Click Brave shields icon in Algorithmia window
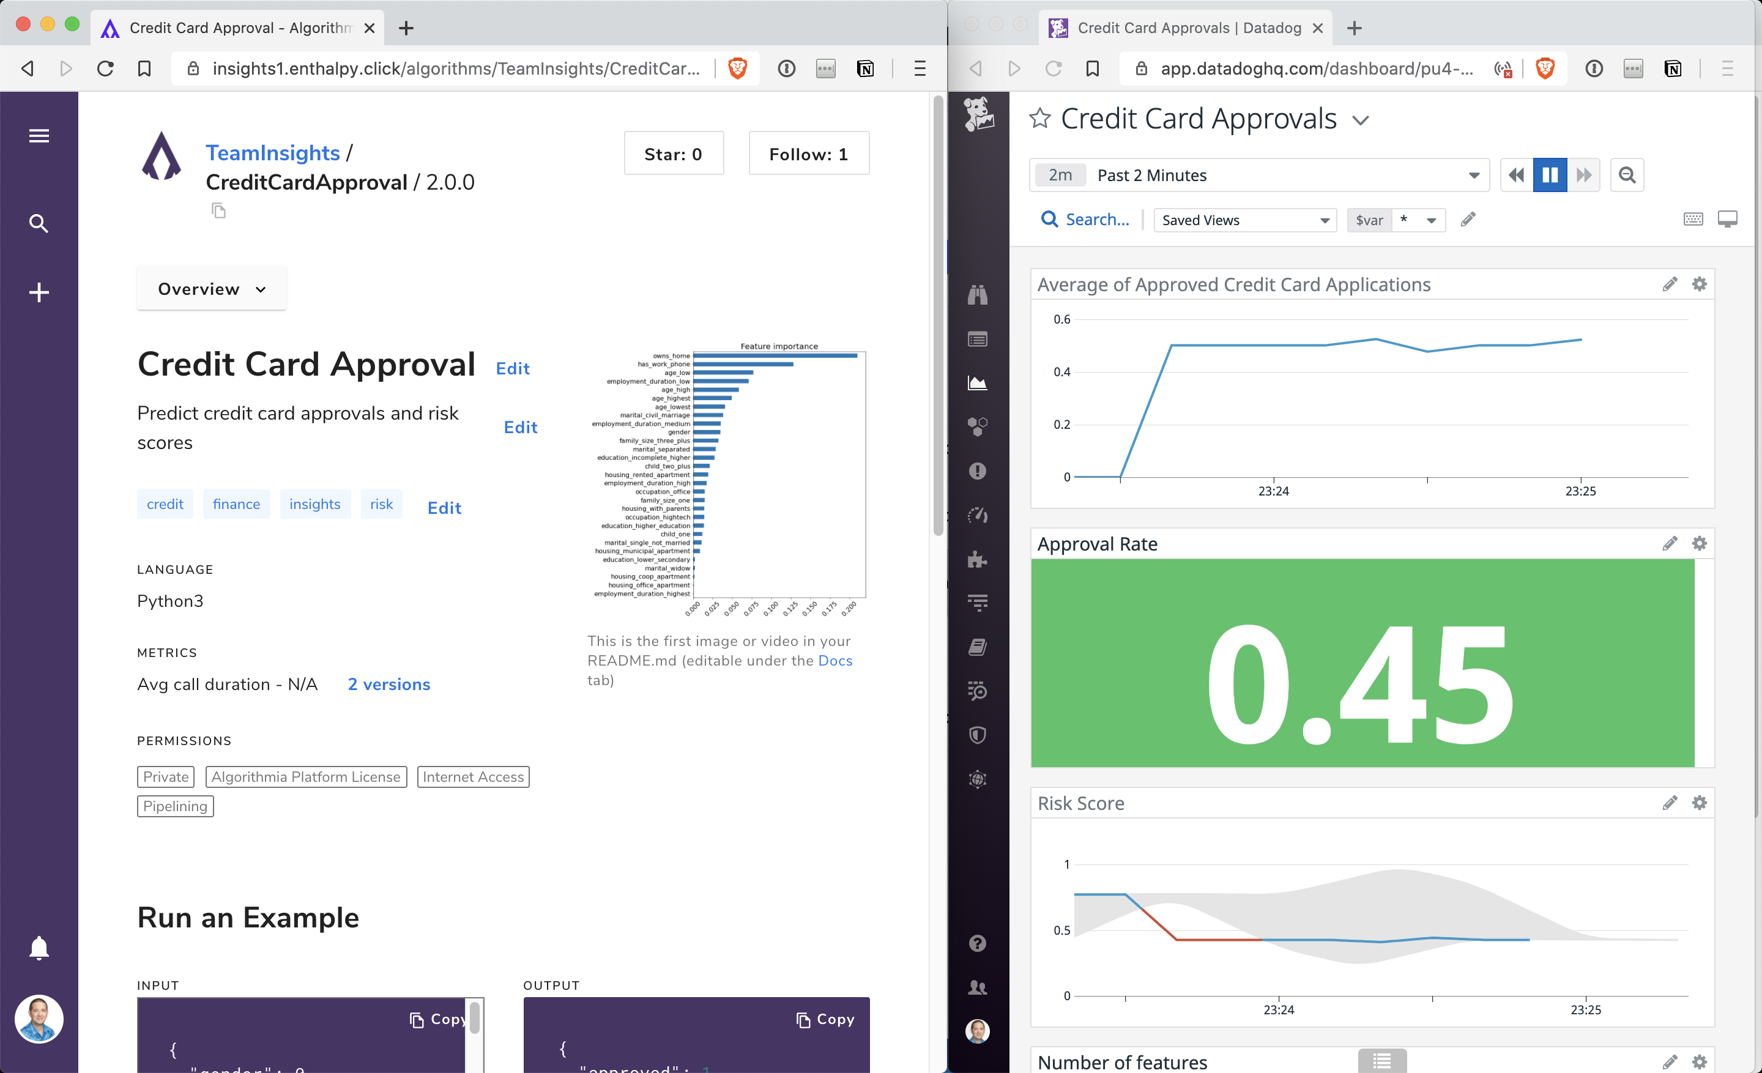1762x1073 pixels. coord(737,69)
